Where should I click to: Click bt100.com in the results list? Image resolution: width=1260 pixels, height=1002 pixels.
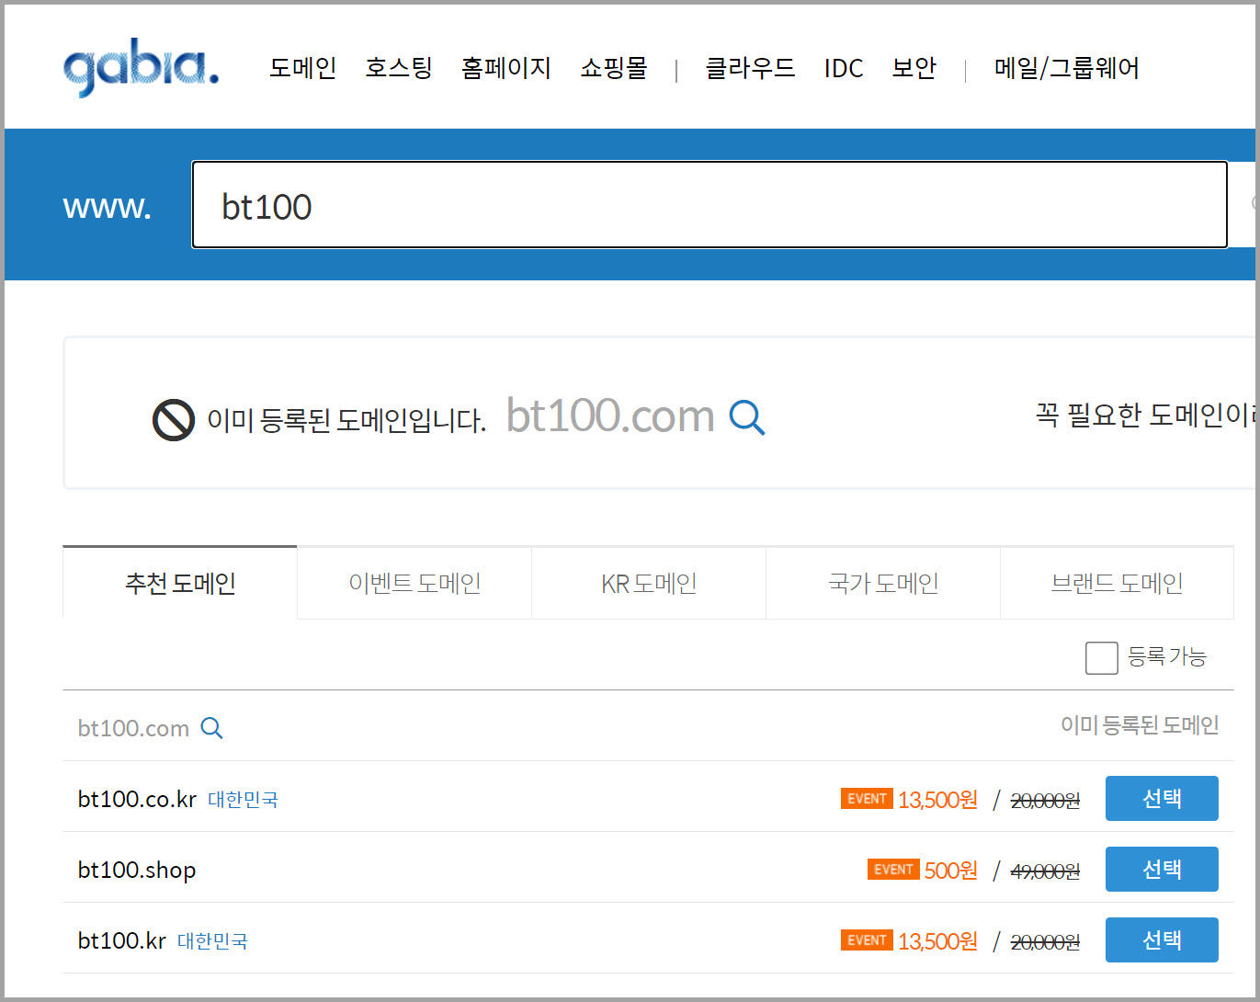133,728
